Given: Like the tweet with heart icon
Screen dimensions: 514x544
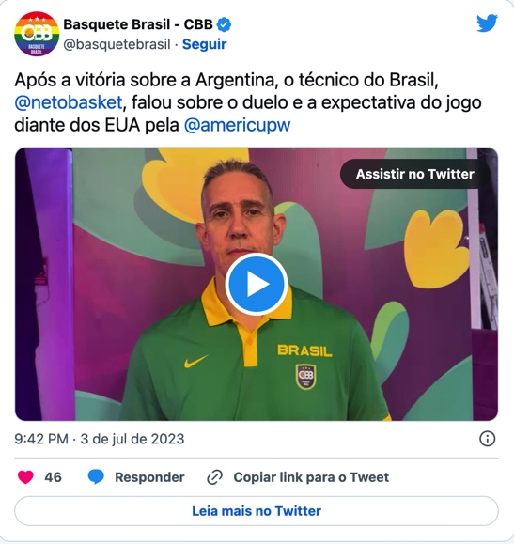Looking at the screenshot, I should 25,477.
